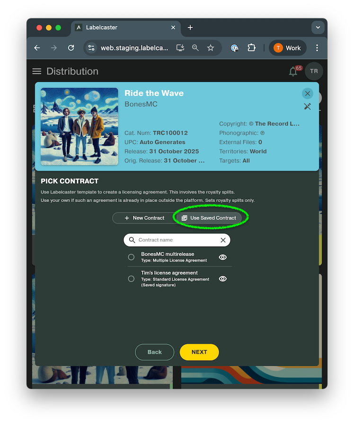The image size is (354, 424).
Task: Preview Tim's license agreement contract
Action: (x=223, y=279)
